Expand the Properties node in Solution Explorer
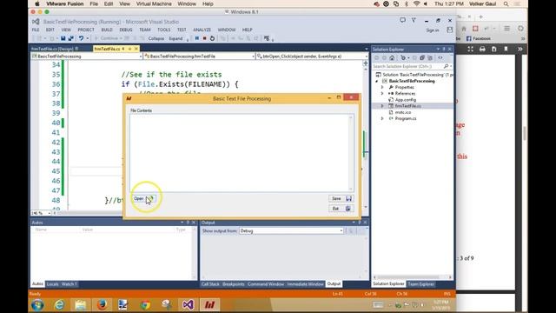Screen dimensions: 556x313 pyautogui.click(x=382, y=87)
